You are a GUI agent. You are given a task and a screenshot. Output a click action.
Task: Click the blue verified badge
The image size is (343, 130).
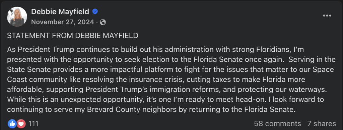click(x=95, y=12)
